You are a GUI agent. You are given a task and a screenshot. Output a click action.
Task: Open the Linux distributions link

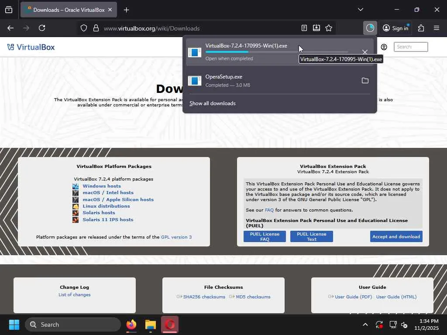(x=107, y=206)
